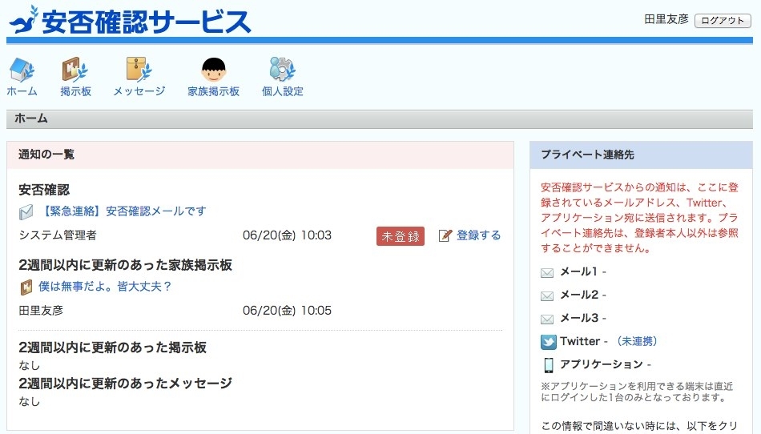761x434 pixels.
Task: Click the red notice text about private contacts
Action: [x=640, y=218]
